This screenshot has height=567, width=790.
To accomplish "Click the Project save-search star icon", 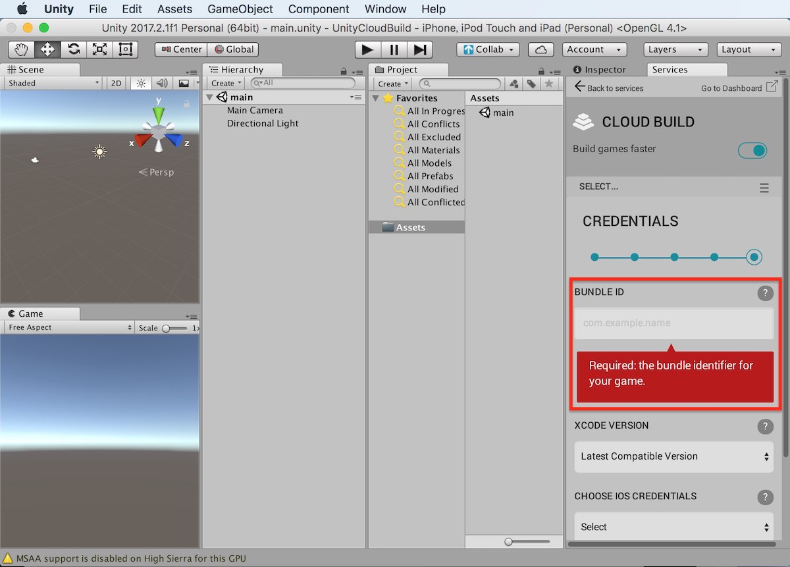I will pyautogui.click(x=548, y=84).
